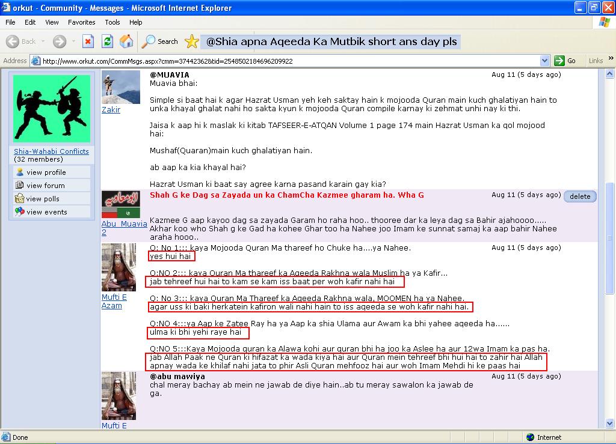Open the Tools menu
Viewport: 616px width, 444px height.
tap(112, 22)
